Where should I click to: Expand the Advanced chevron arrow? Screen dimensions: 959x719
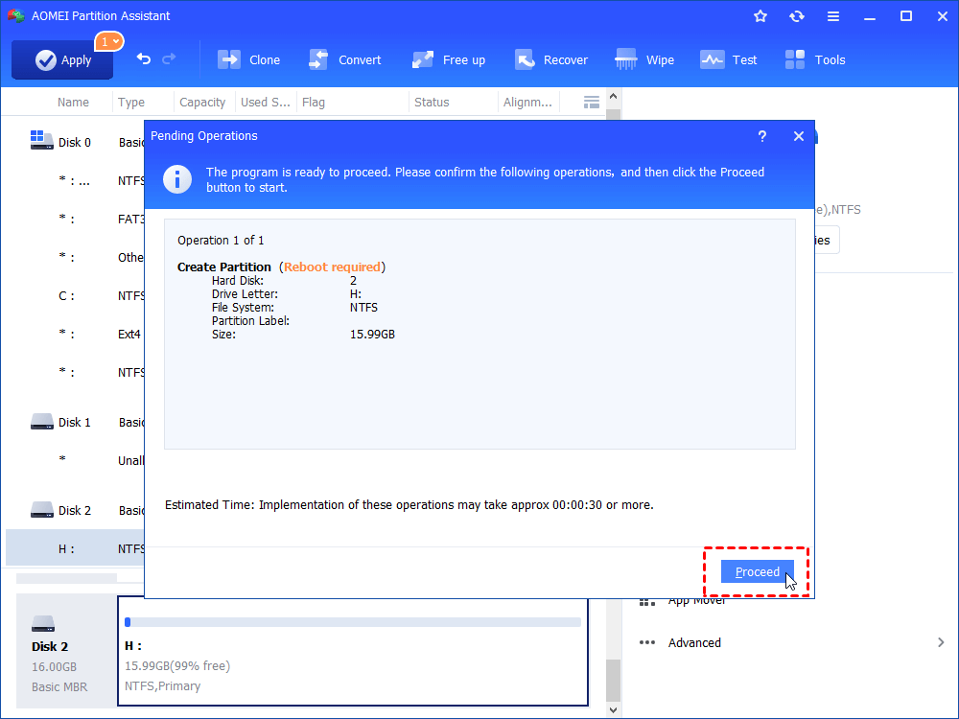tap(941, 642)
